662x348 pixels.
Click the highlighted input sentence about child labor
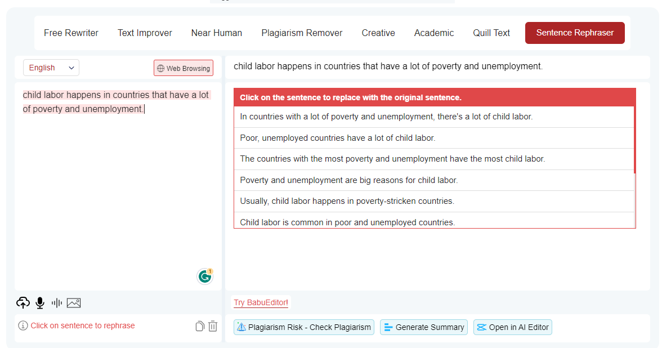click(116, 102)
